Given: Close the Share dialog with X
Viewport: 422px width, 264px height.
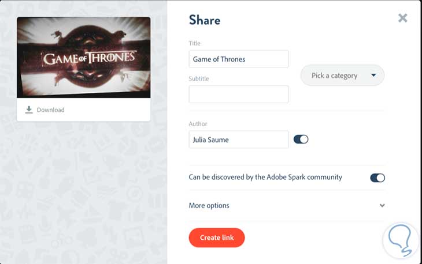Looking at the screenshot, I should point(403,18).
